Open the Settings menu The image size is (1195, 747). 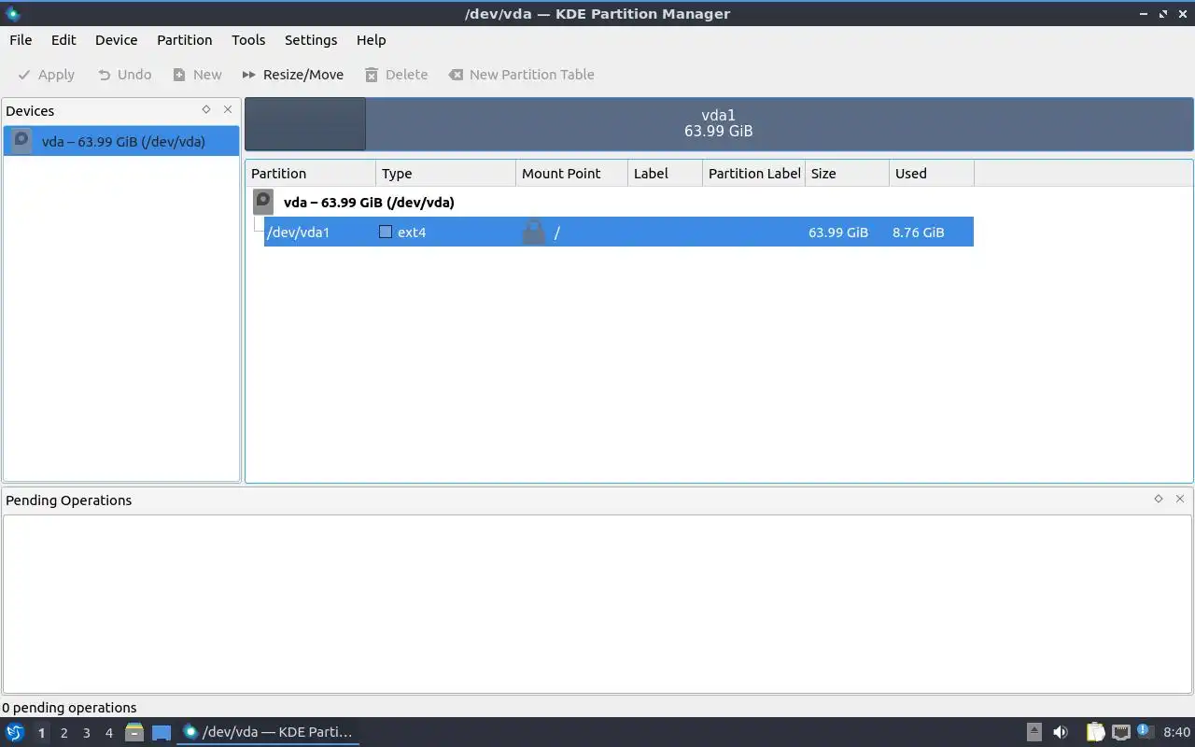point(311,40)
